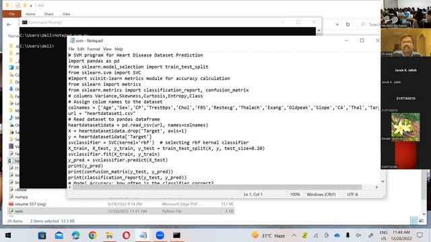Viewport: 431px width, 242px height.
Task: Open Notepad Edit menu
Action: (81, 49)
